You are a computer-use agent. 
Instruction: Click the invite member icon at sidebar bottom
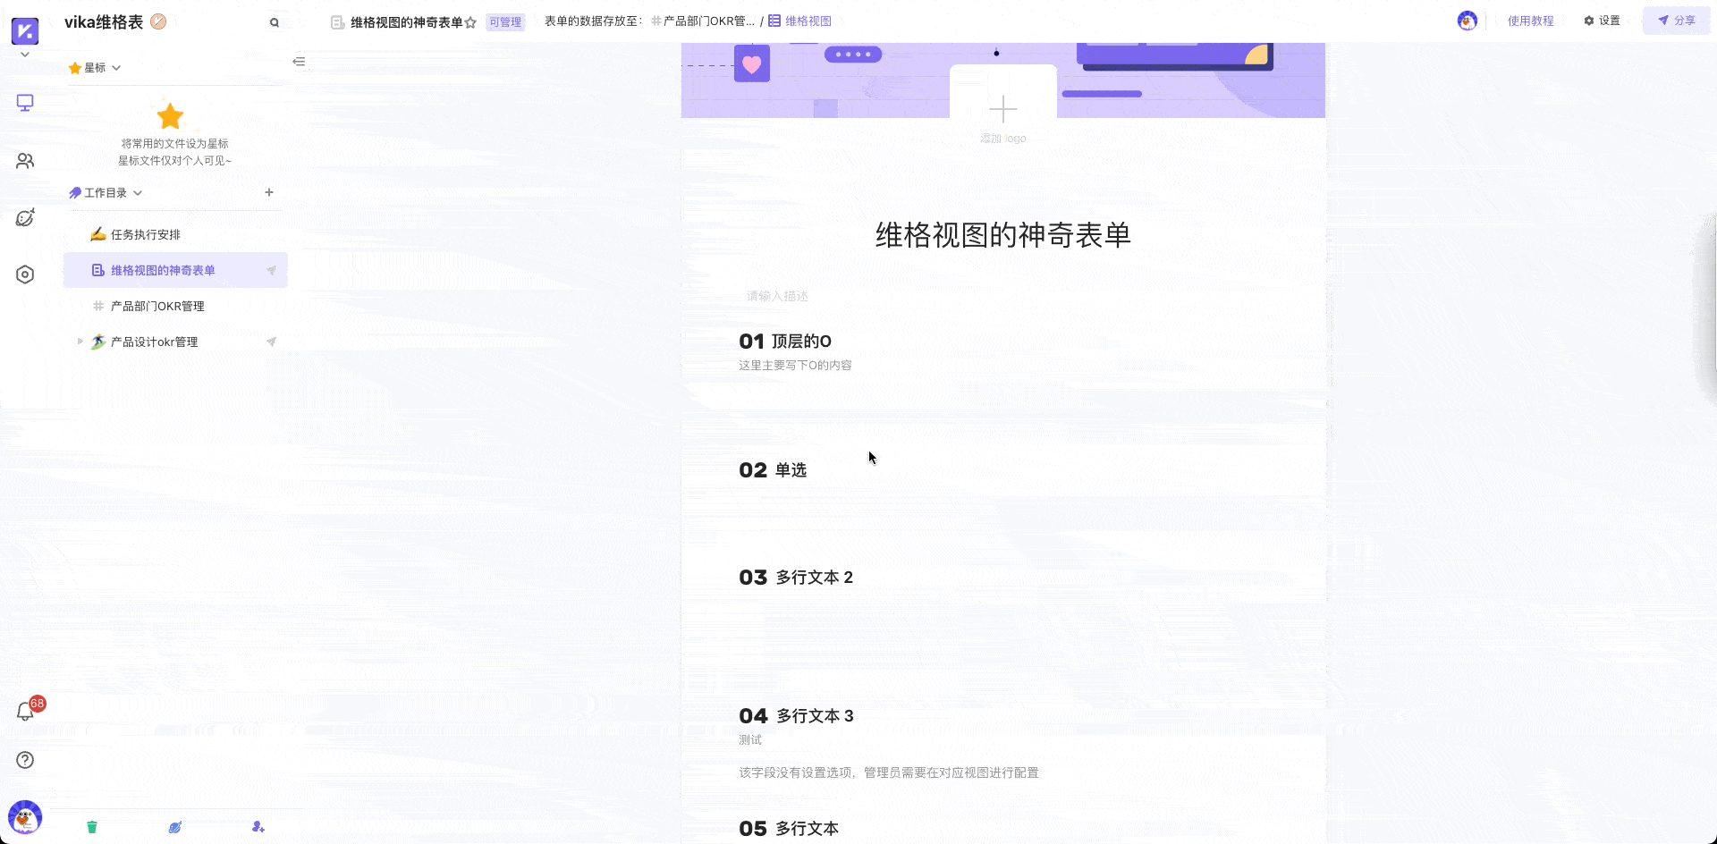pyautogui.click(x=258, y=827)
